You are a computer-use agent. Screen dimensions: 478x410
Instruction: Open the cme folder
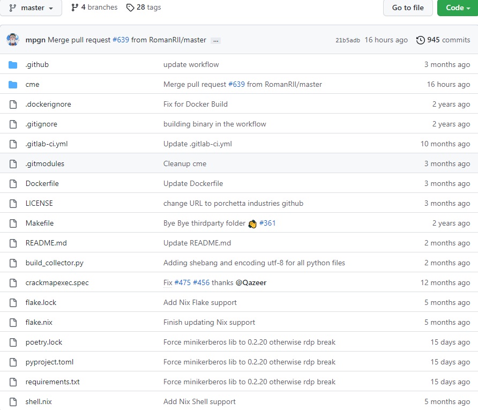coord(32,85)
